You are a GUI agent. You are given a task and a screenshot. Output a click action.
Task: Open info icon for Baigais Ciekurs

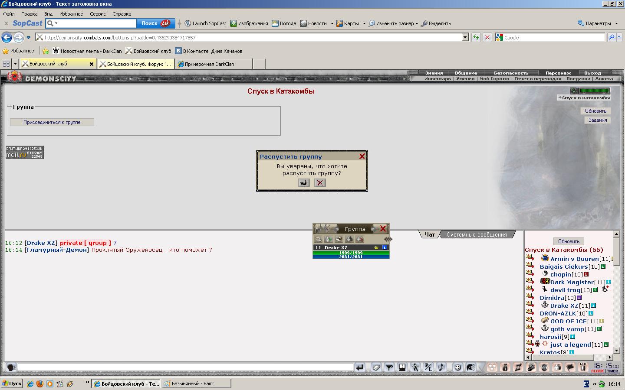(x=603, y=266)
